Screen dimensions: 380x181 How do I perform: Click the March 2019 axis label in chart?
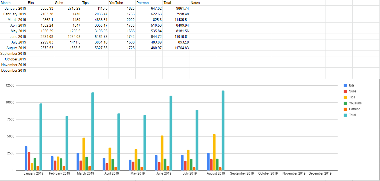[85, 173]
